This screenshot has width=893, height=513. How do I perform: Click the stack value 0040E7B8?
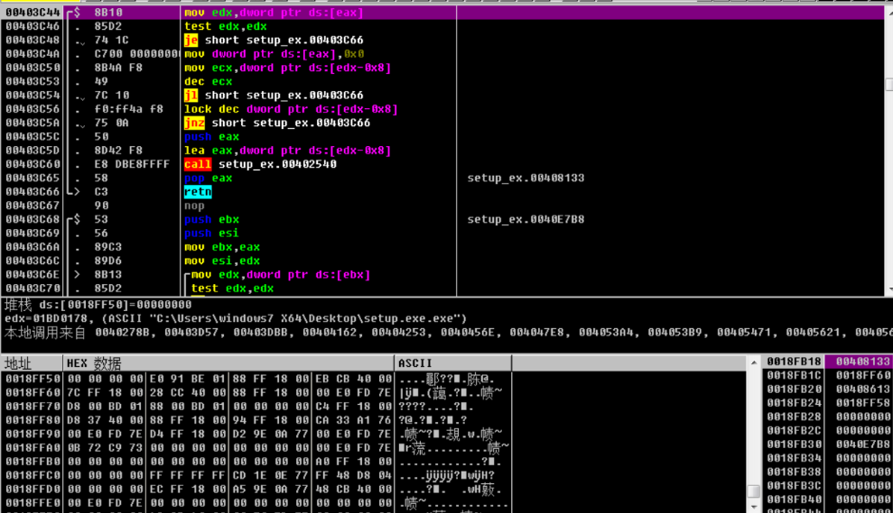coord(862,444)
